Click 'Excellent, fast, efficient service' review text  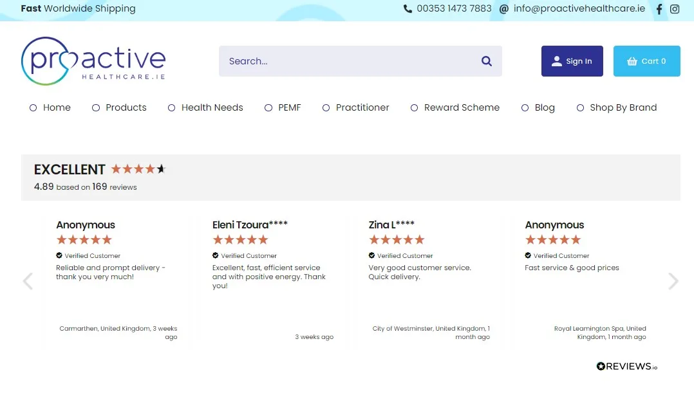(x=268, y=277)
